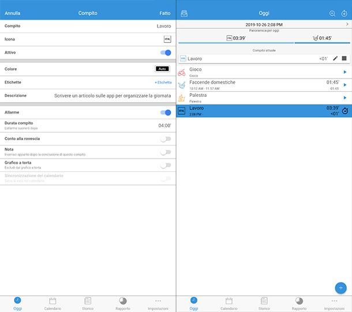Image resolution: width=352 pixels, height=312 pixels.
Task: Change the task icon in the Icona row
Action: click(167, 39)
